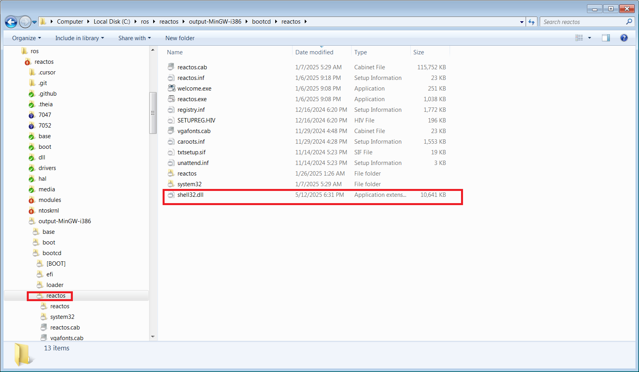Select the shell32.dll file icon
This screenshot has height=372, width=639.
tap(171, 195)
